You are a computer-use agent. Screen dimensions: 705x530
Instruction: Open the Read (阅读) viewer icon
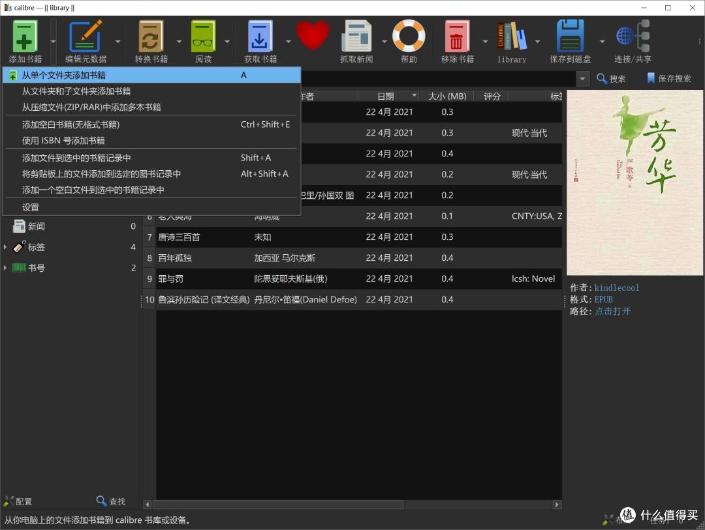coord(203,37)
